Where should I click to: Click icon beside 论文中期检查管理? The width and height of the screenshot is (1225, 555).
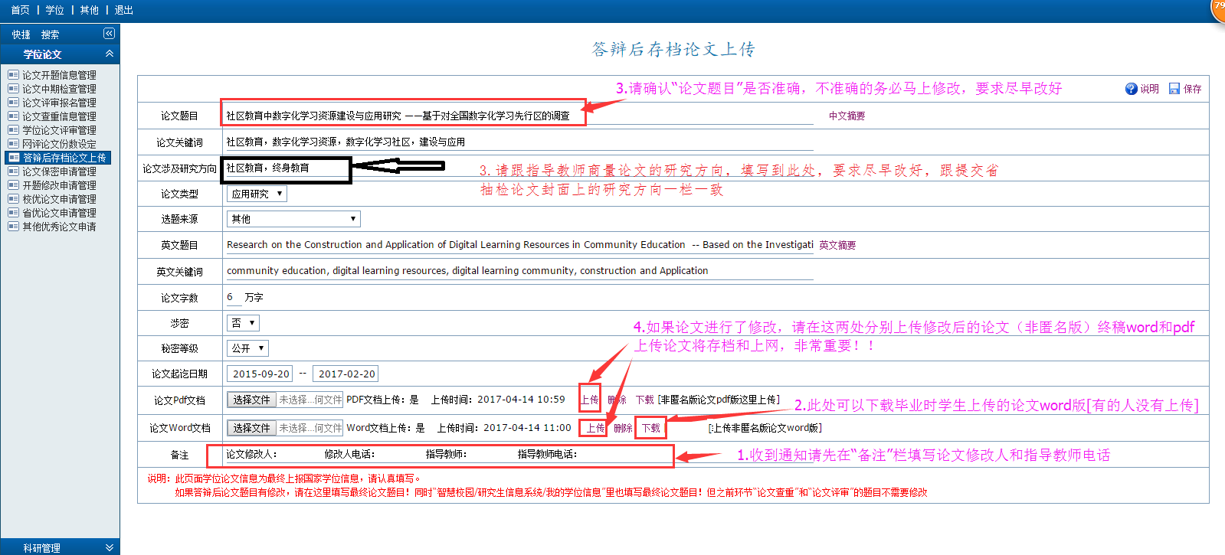(13, 89)
